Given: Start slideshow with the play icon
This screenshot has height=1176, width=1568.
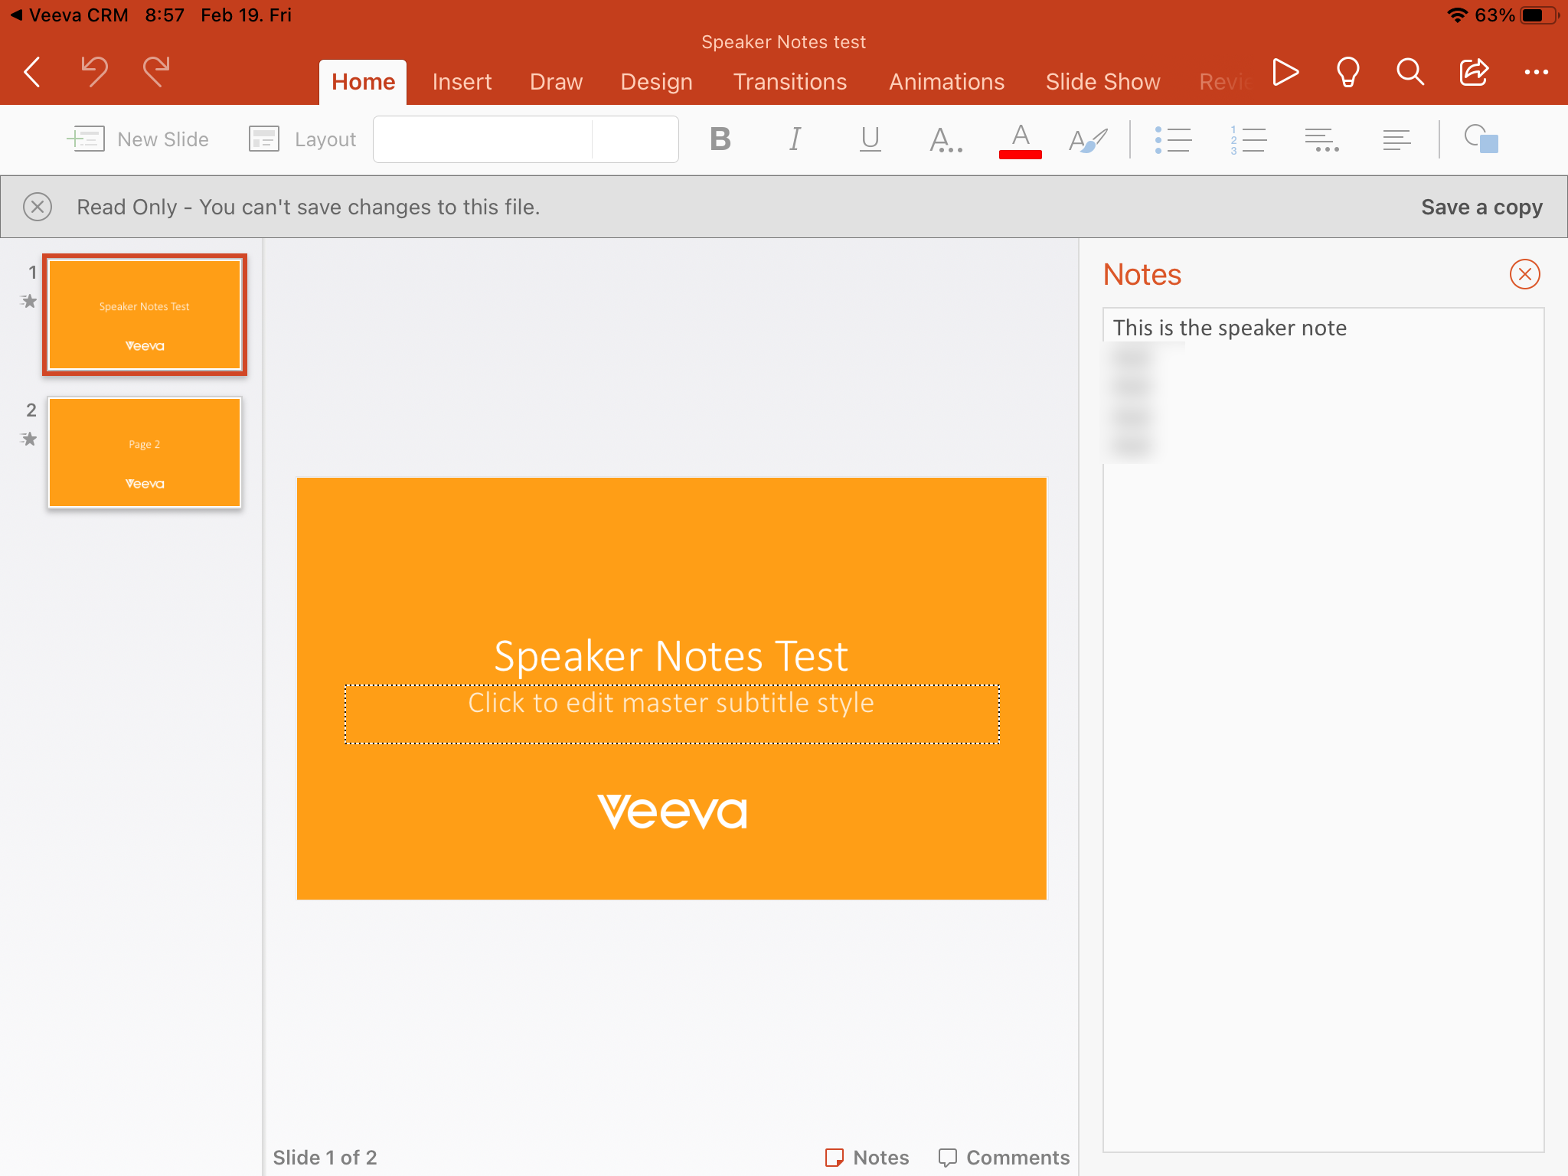Looking at the screenshot, I should point(1285,73).
